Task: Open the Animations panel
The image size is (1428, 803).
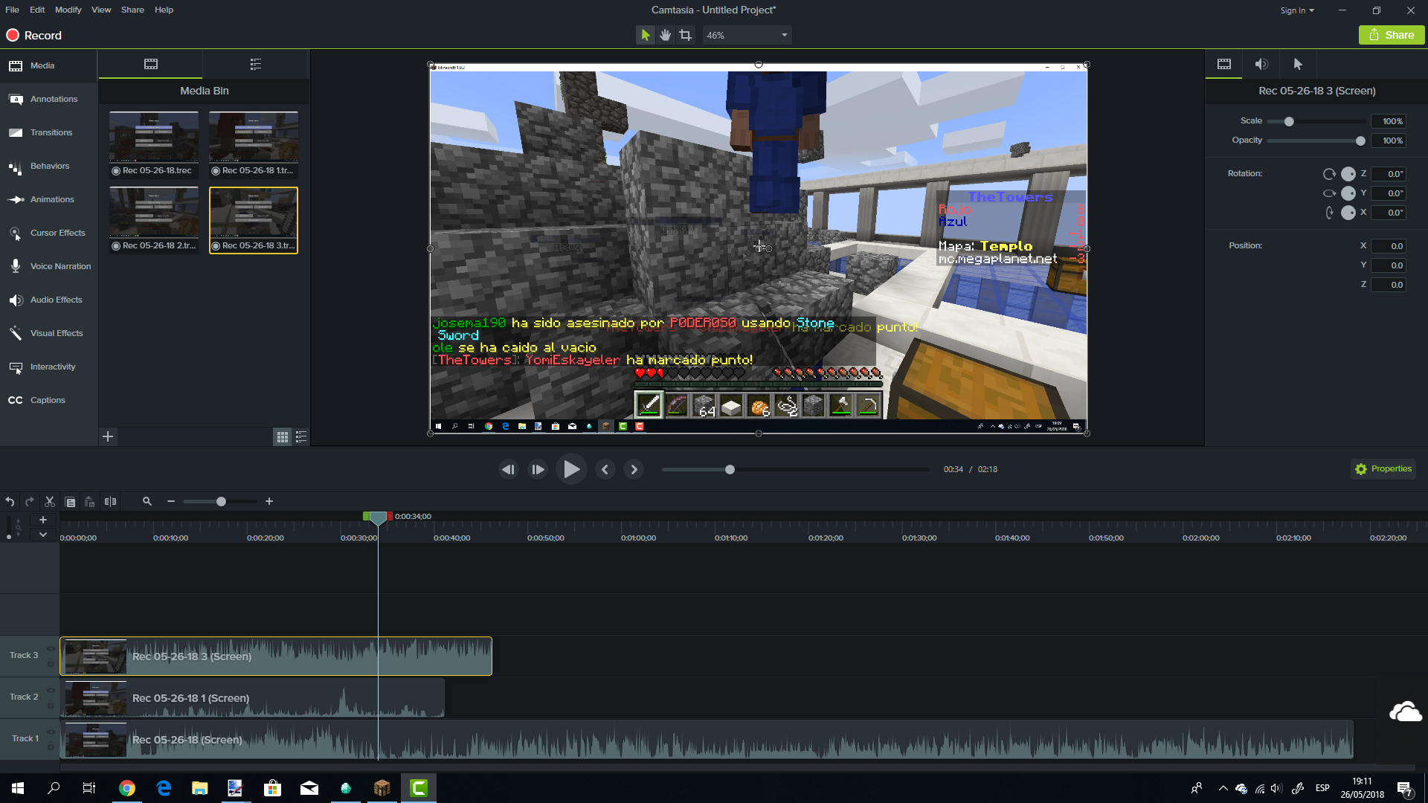Action: click(48, 199)
